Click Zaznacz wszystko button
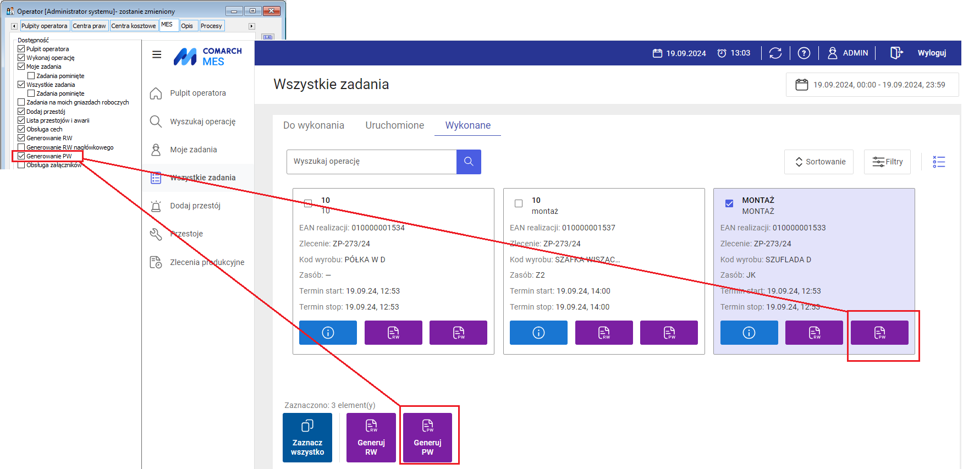Image resolution: width=963 pixels, height=469 pixels. 307,438
